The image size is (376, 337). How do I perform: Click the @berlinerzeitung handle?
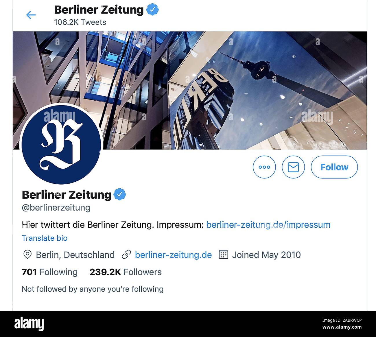pyautogui.click(x=56, y=208)
